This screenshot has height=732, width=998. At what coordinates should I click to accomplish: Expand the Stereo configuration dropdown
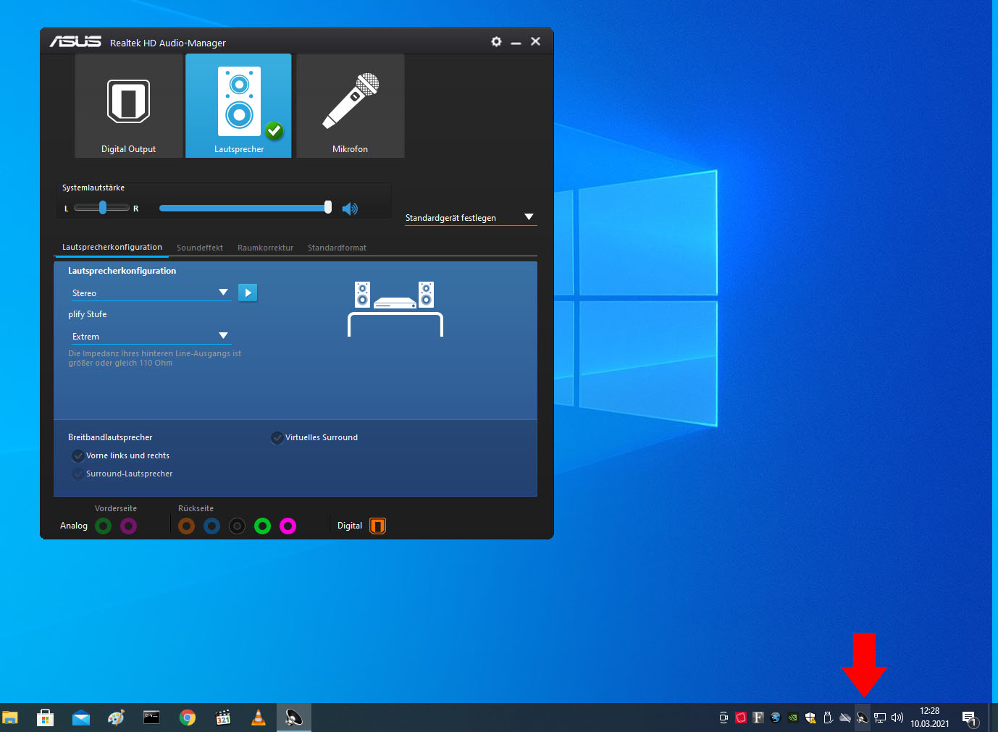[x=150, y=293]
